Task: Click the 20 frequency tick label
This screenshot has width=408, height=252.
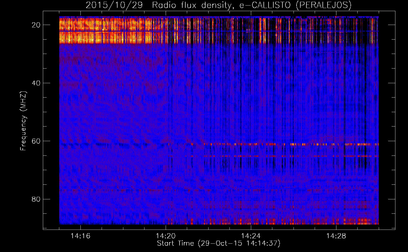Action: [x=36, y=25]
